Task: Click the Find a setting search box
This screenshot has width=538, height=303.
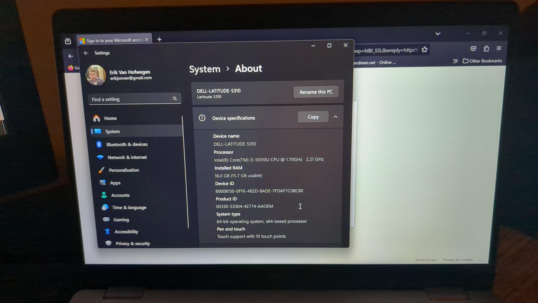Action: pyautogui.click(x=134, y=99)
